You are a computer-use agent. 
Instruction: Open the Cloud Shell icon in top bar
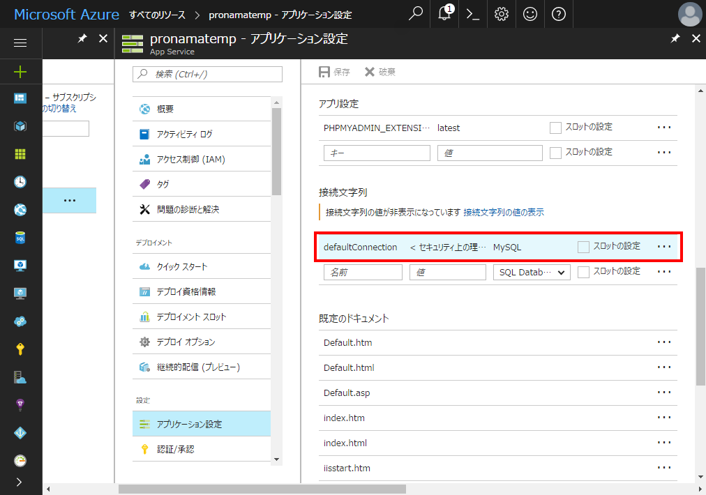pos(473,14)
